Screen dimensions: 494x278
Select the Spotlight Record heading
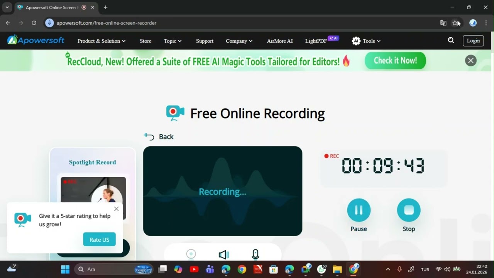click(x=92, y=162)
